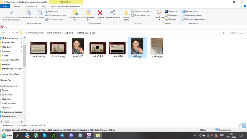The height and width of the screenshot is (139, 247).
Task: Open the Переместить в dropdown
Action: (x=75, y=18)
